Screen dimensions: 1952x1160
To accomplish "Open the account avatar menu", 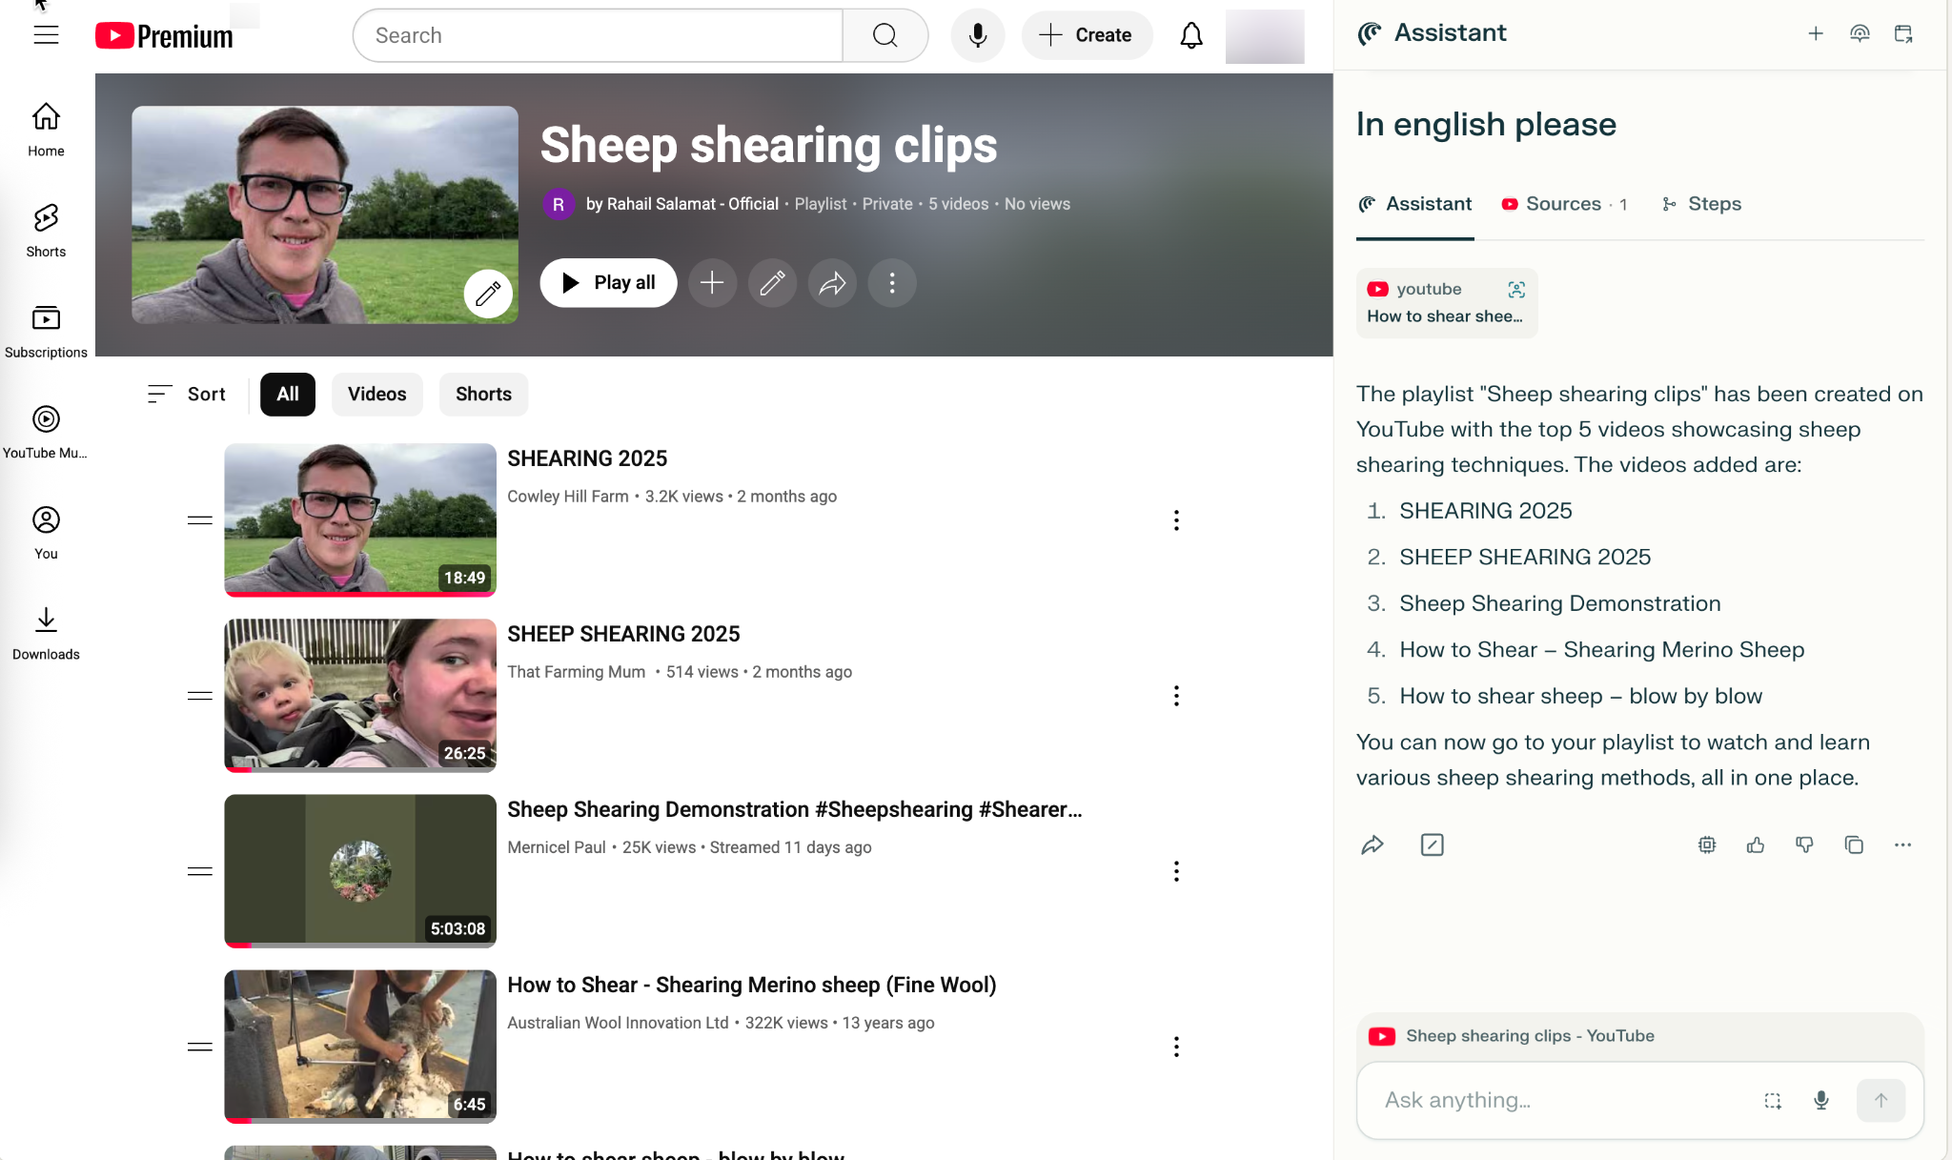I will point(1264,36).
